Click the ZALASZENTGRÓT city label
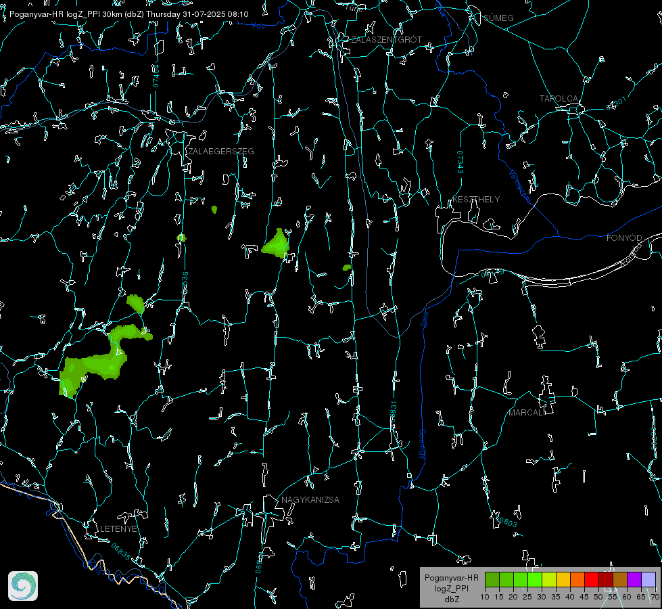Viewport: 662px width, 609px height. (x=386, y=40)
